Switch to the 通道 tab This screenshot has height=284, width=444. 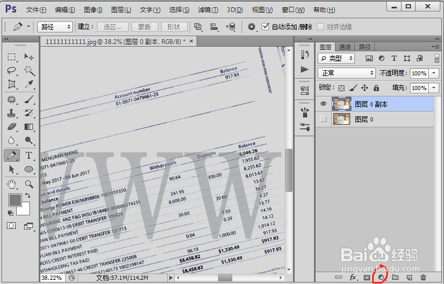coord(345,47)
